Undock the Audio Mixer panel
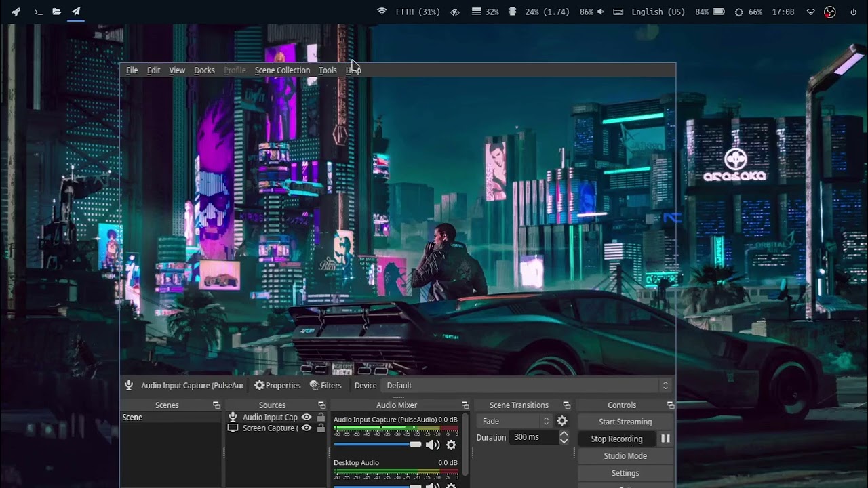868x488 pixels. tap(465, 405)
